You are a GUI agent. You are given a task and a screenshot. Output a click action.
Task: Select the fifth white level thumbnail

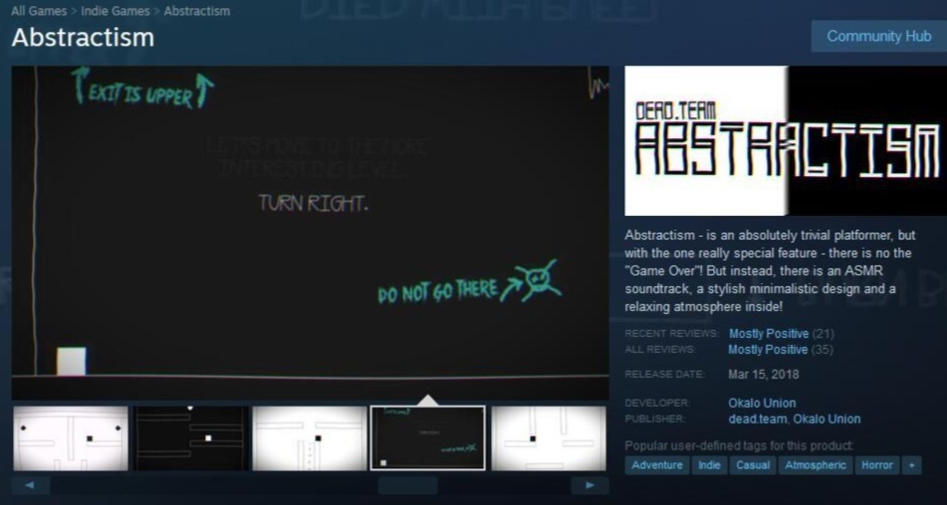[549, 438]
